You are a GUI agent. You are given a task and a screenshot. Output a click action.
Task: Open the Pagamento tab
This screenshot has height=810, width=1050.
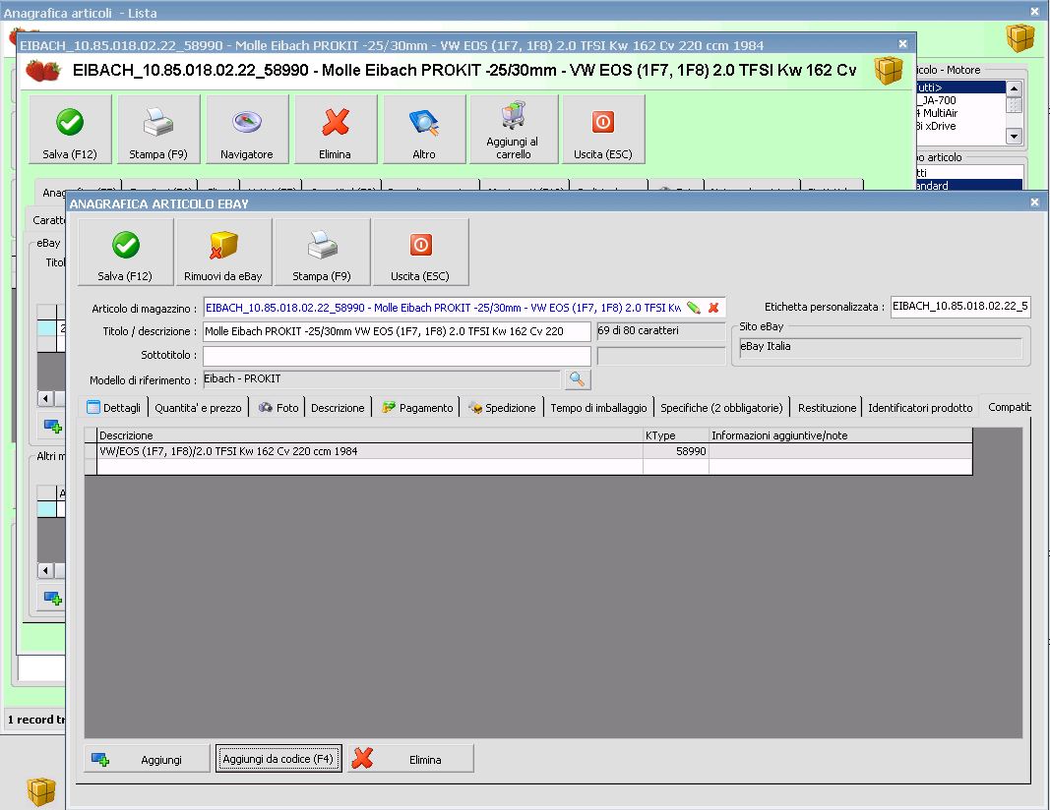point(417,407)
